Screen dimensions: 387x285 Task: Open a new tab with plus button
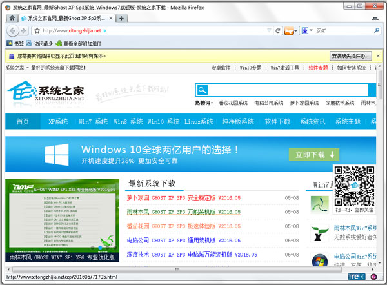(x=121, y=18)
